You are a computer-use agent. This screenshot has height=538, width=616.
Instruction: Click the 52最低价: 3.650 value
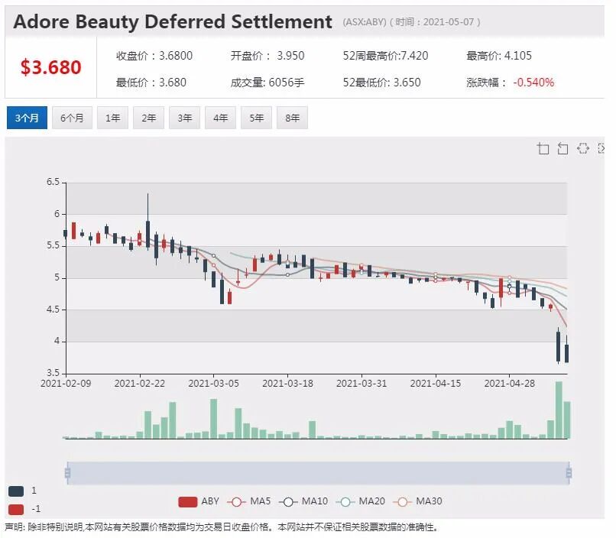pos(381,83)
